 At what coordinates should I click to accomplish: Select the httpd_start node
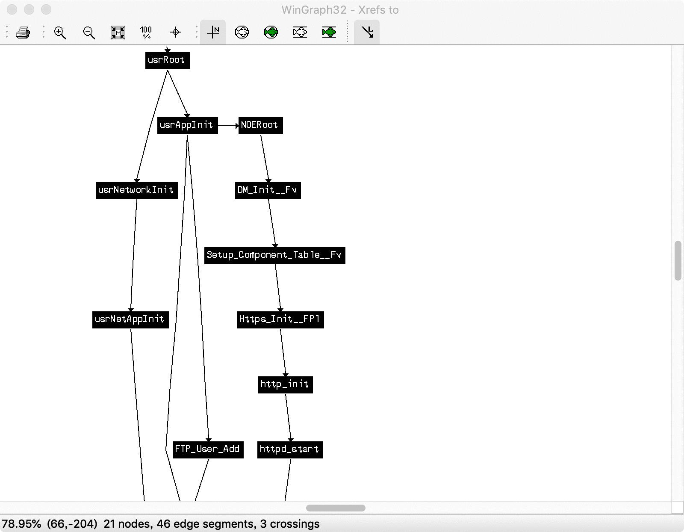(290, 449)
